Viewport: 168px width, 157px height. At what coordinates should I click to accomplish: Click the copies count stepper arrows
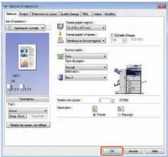click(113, 101)
